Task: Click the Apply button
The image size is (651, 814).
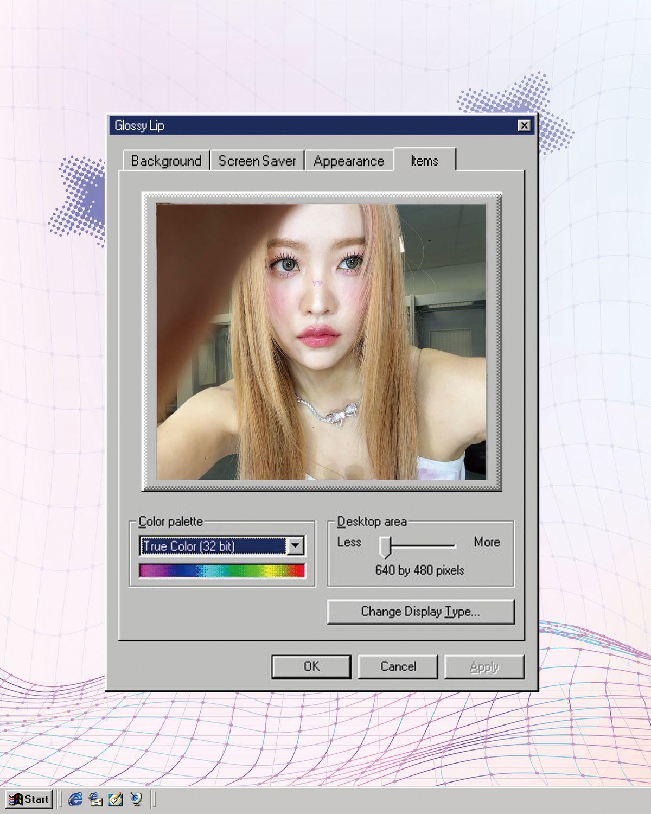Action: [x=484, y=666]
